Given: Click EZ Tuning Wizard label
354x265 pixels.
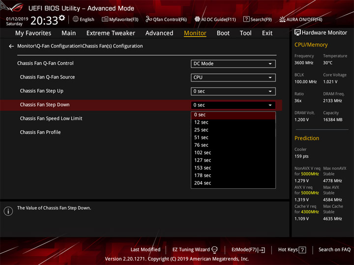Looking at the screenshot, I should coord(191,250).
